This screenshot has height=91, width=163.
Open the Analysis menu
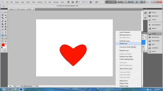(40, 2)
